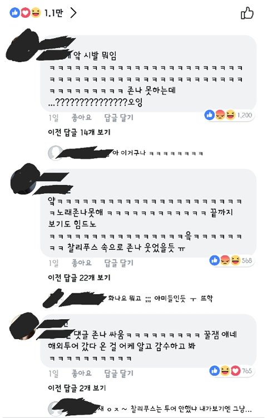Open reactions with 765 count
Screen dimensions: 267x418
click(x=231, y=371)
